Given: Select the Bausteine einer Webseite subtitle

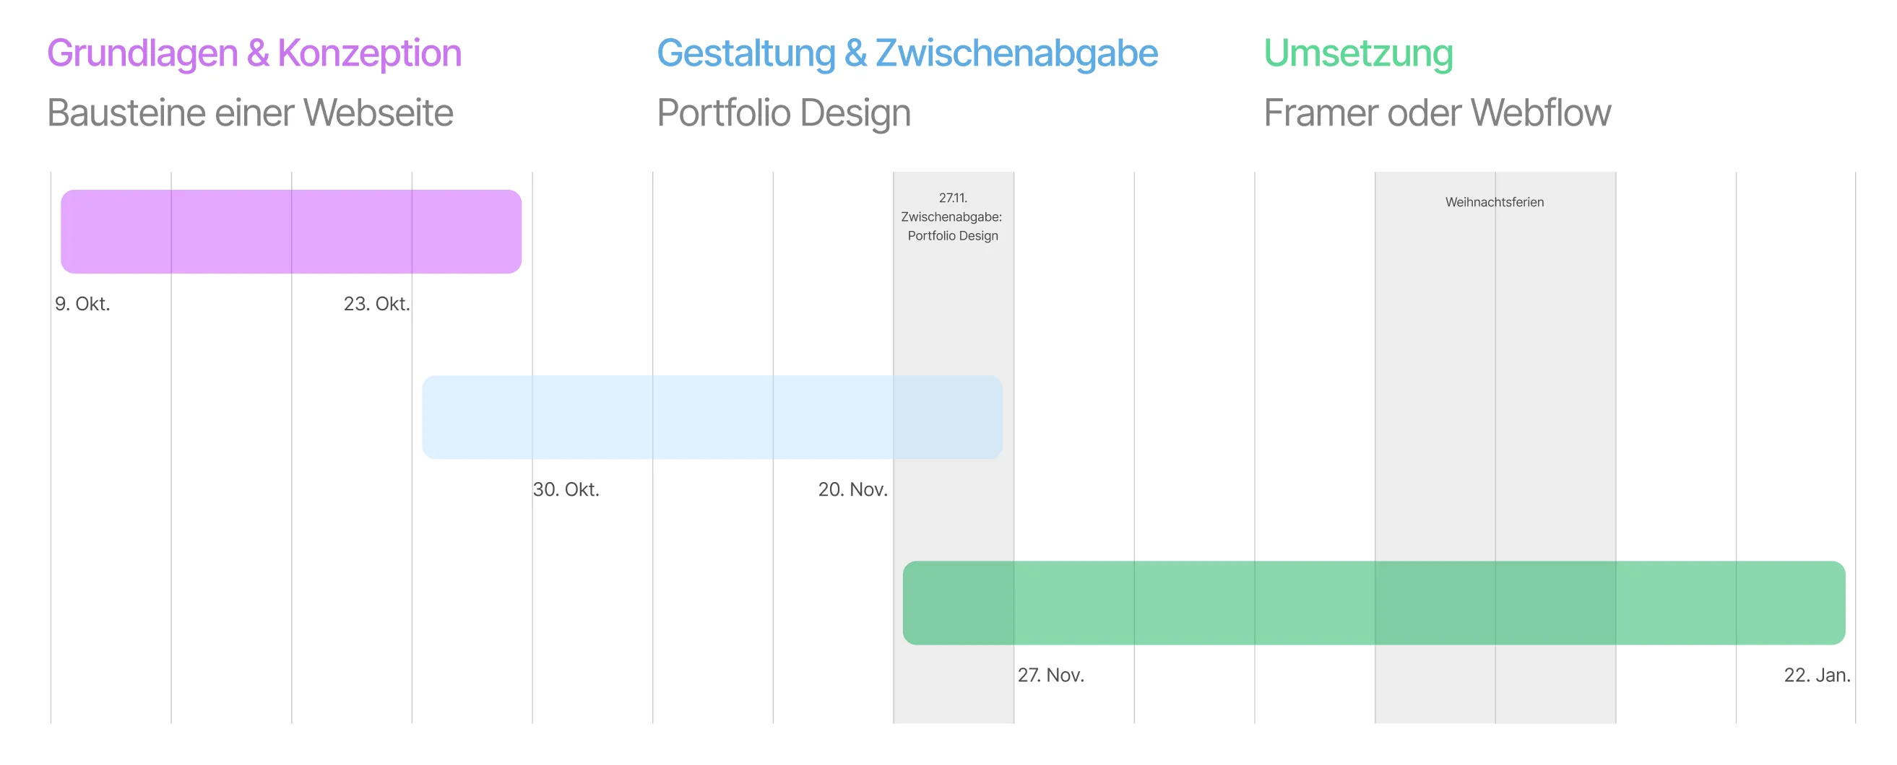Looking at the screenshot, I should 250,113.
